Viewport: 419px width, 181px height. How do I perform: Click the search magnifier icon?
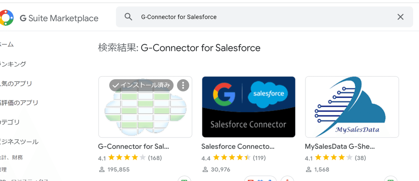point(128,17)
